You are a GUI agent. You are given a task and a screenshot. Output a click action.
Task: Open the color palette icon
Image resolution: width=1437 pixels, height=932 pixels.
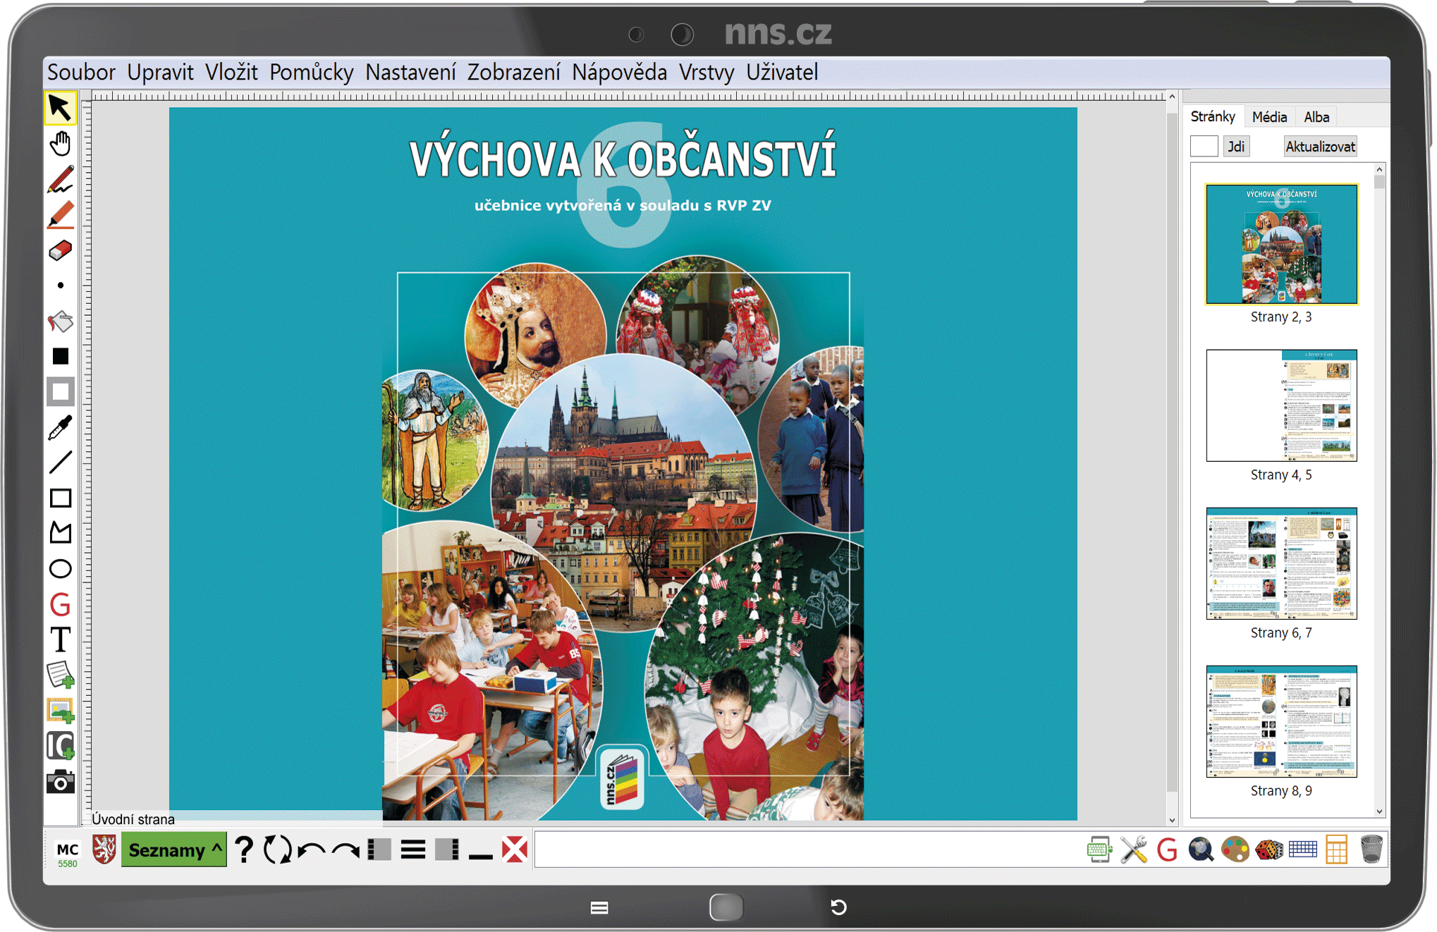pos(1235,850)
